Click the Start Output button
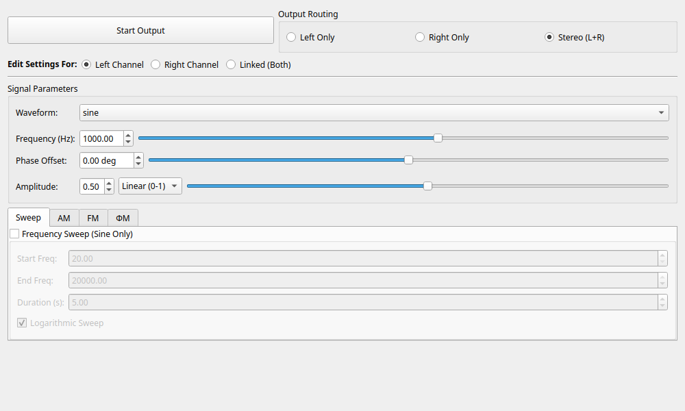Image resolution: width=685 pixels, height=411 pixels. (x=140, y=30)
